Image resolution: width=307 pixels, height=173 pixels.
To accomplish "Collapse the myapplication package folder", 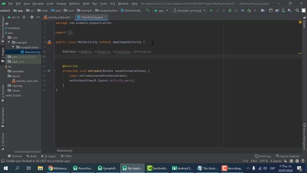I will [13, 47].
